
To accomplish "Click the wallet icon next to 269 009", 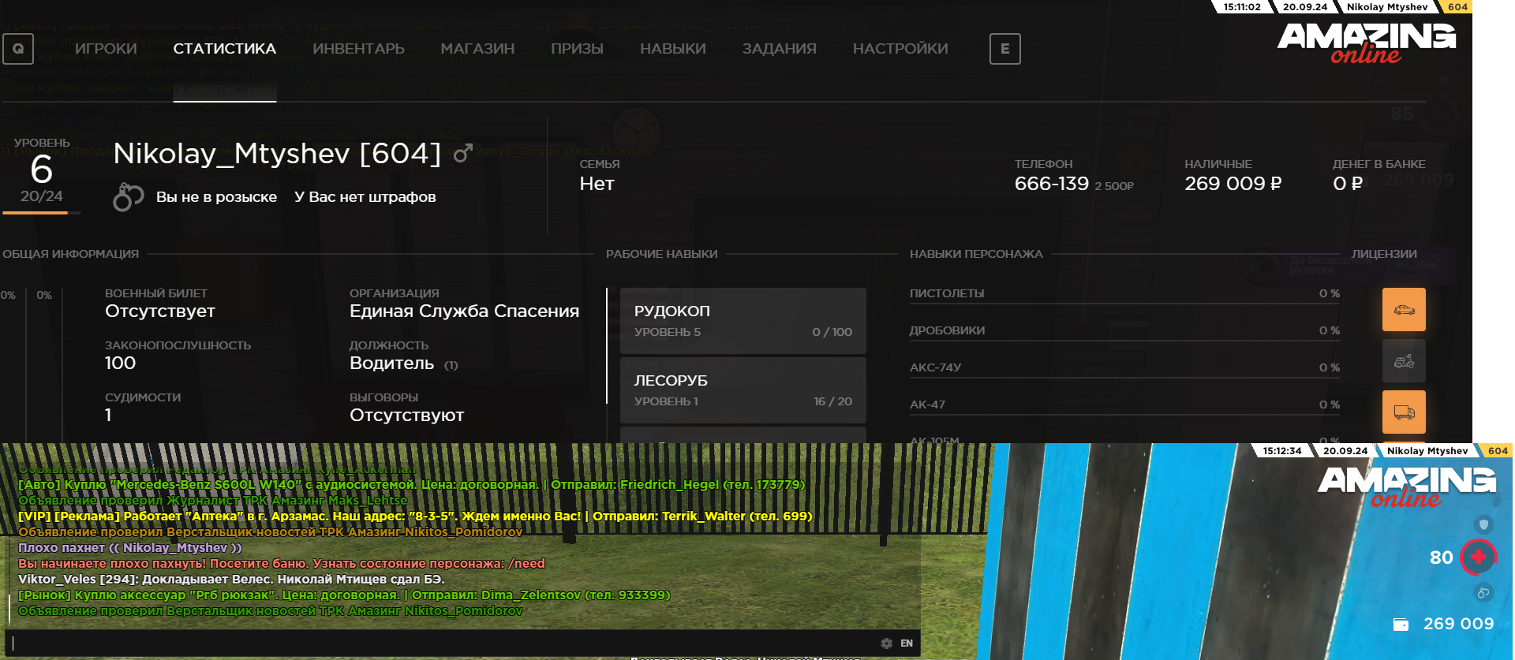I will (x=1401, y=625).
